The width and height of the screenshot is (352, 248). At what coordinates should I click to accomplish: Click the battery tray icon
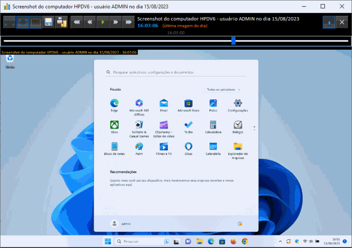pos(317,241)
